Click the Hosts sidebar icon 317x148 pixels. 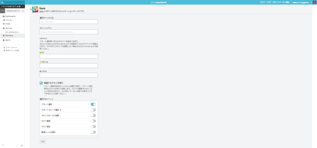4,24
